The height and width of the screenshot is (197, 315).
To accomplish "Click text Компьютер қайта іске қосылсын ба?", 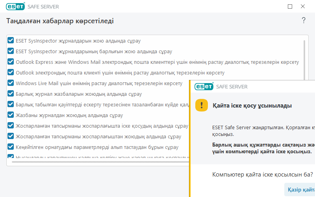I will point(263,174).
